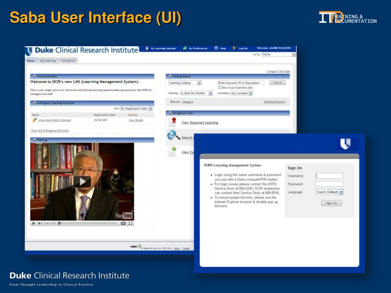Open the Lotus Note Mail & Calendar link
The image size is (391, 293).
54,120
